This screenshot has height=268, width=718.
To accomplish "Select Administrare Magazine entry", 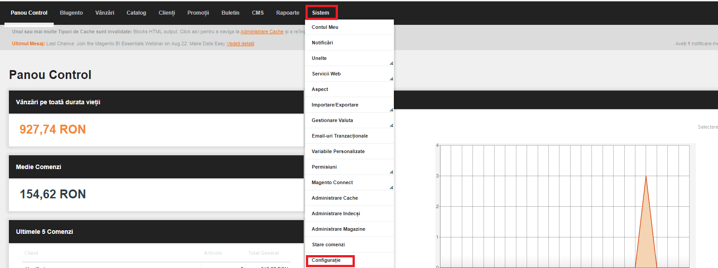I will (x=349, y=229).
